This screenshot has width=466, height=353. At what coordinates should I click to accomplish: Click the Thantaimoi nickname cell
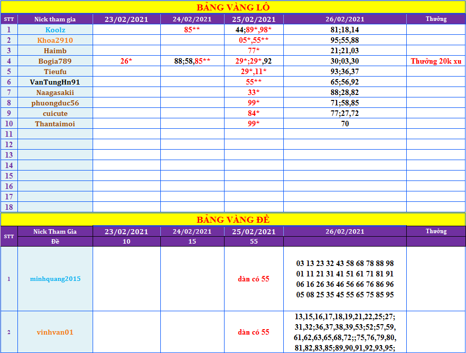coord(55,123)
